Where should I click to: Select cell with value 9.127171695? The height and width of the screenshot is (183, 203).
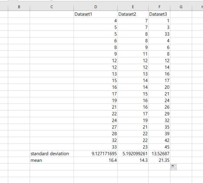pos(96,154)
